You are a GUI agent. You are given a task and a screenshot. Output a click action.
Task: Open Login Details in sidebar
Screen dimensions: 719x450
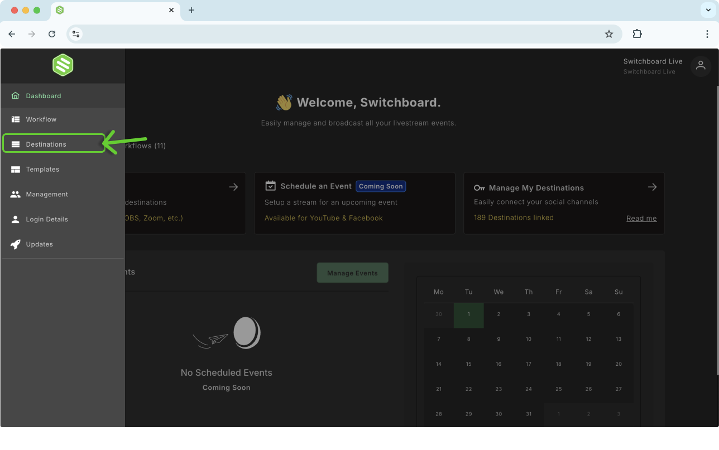coord(63,219)
